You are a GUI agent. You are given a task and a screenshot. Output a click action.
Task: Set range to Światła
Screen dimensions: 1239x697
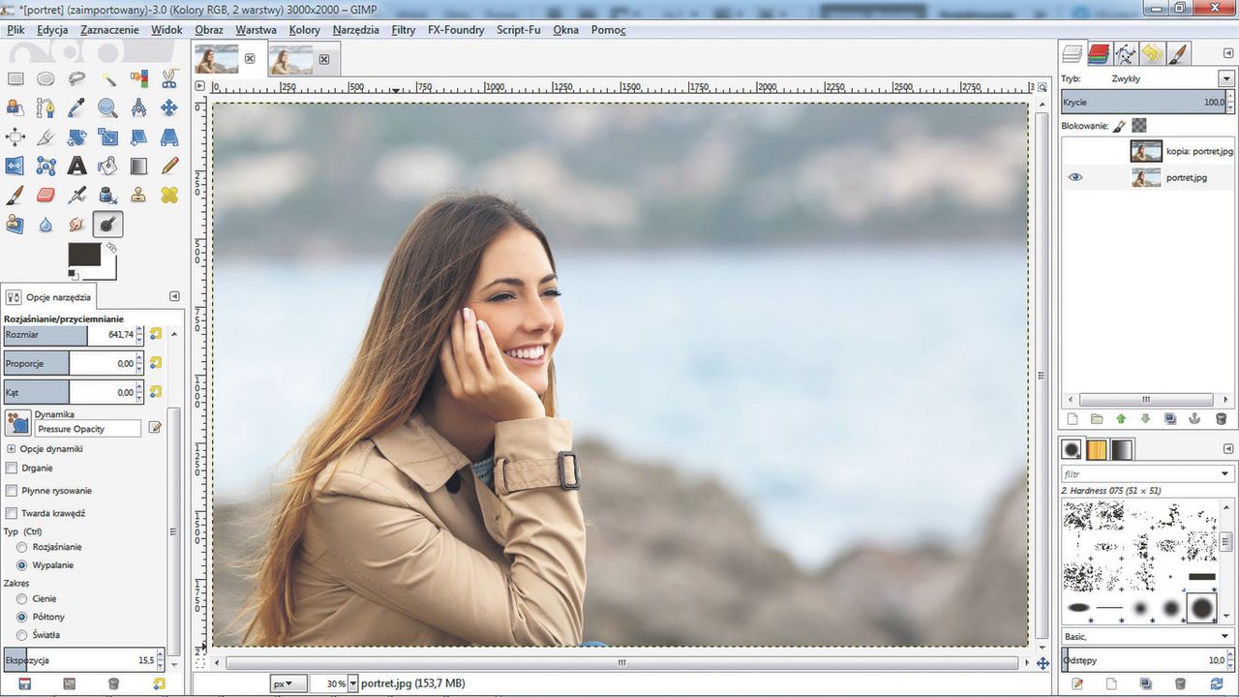click(21, 635)
